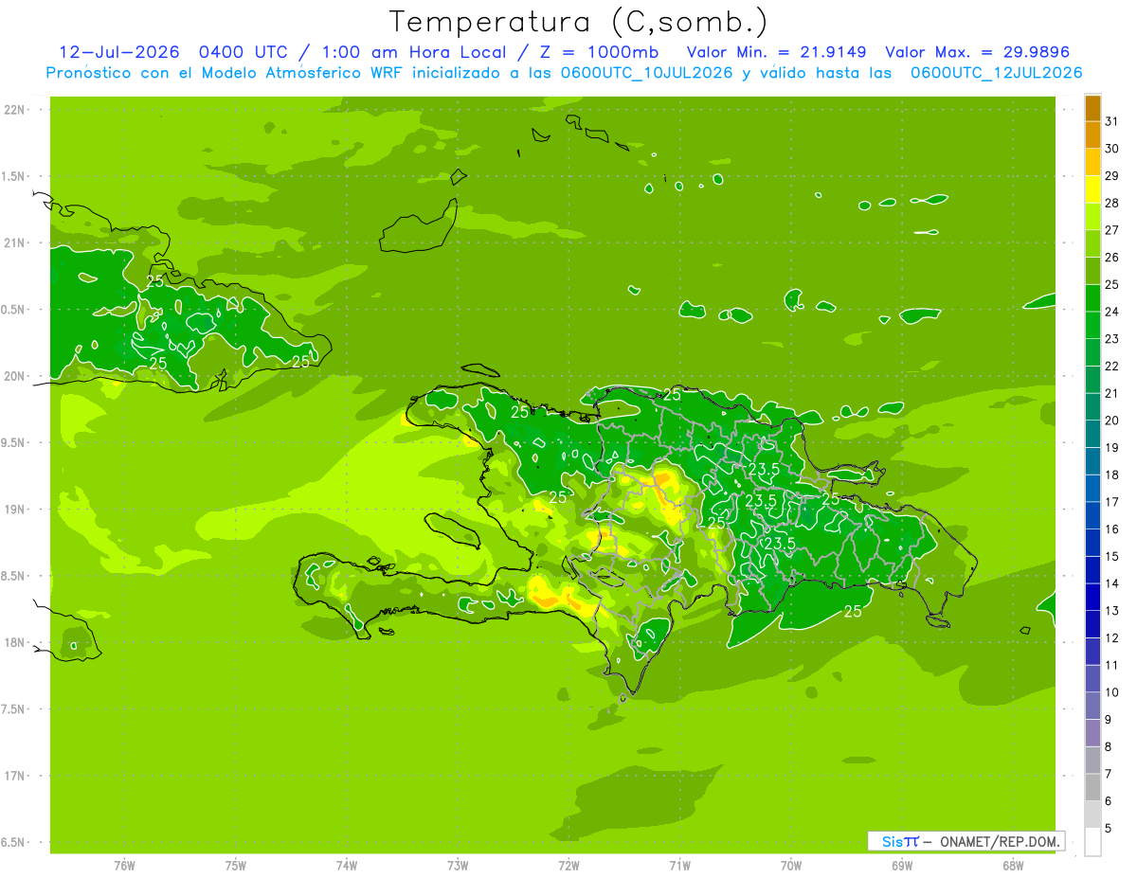Screen dimensions: 1137x878
Task: Click "Valor Min. = 21.9149" in the header
Action: coord(777,52)
